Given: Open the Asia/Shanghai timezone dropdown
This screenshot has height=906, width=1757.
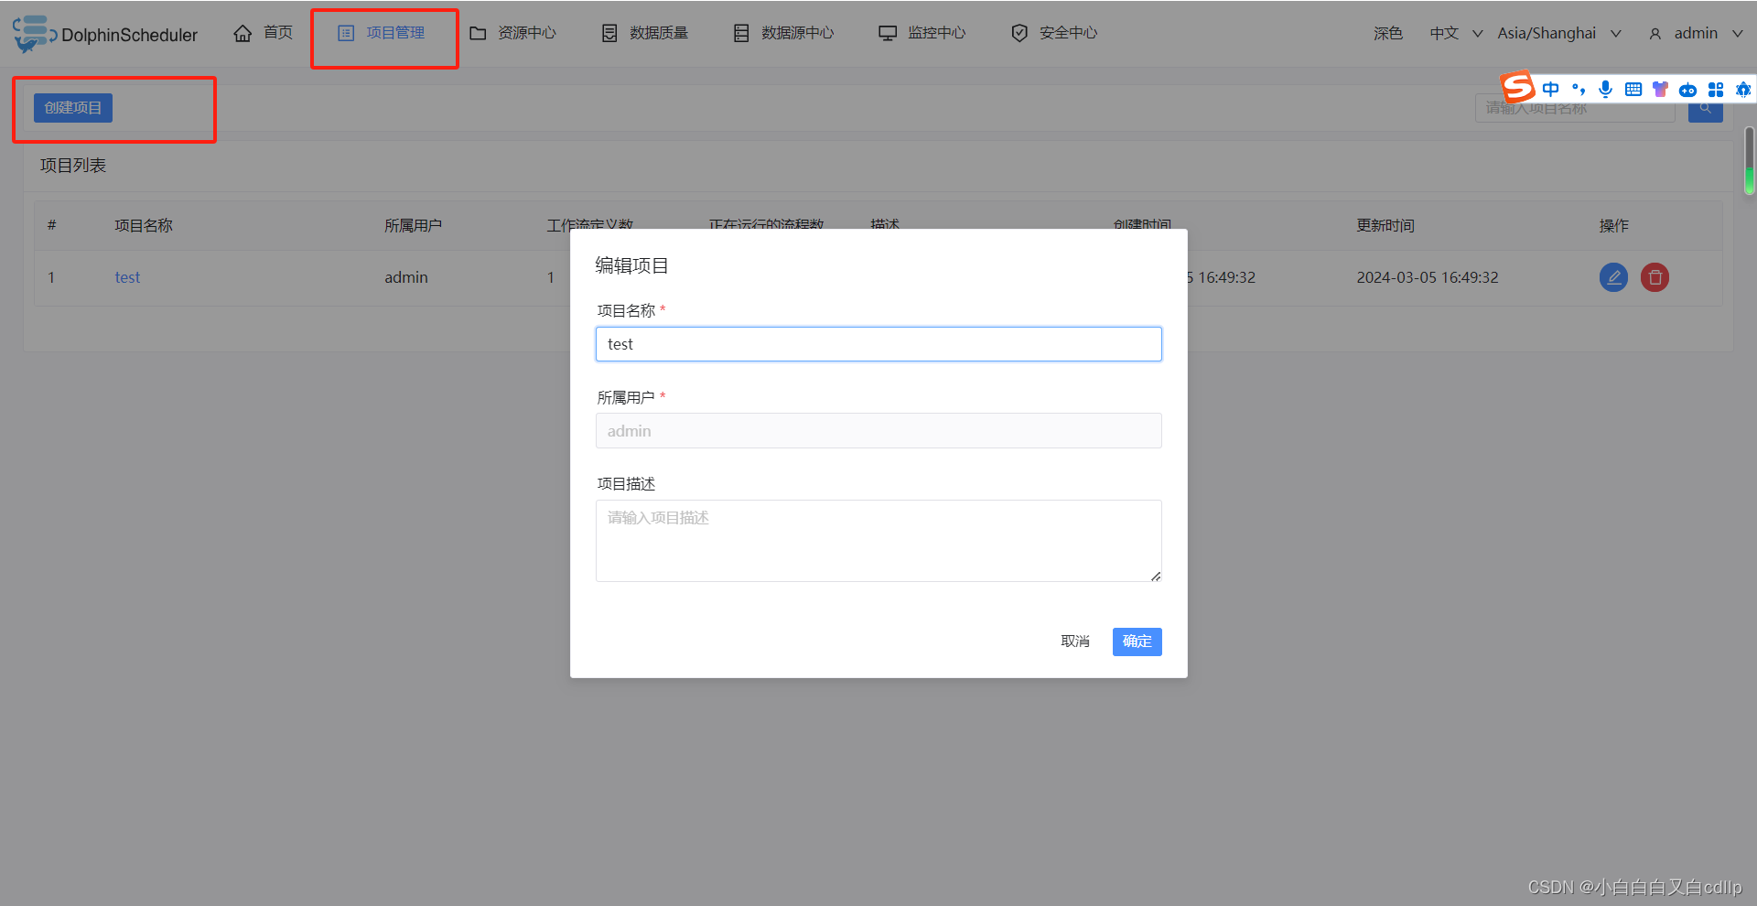Looking at the screenshot, I should (1559, 33).
